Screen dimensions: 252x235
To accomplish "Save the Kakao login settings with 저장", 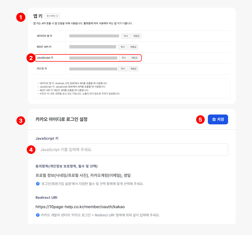I will pyautogui.click(x=218, y=119).
